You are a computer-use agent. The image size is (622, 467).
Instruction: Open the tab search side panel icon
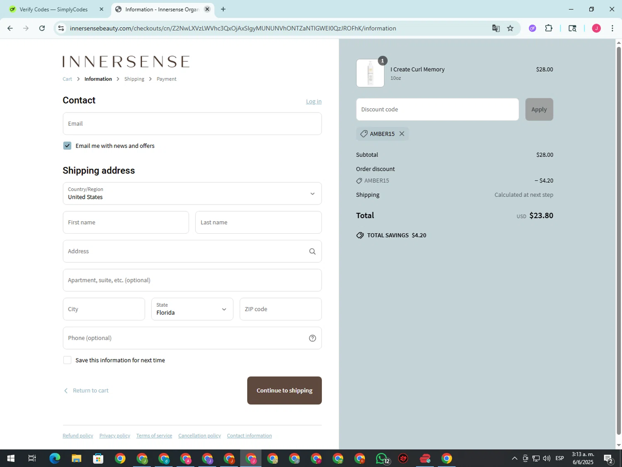point(573,28)
